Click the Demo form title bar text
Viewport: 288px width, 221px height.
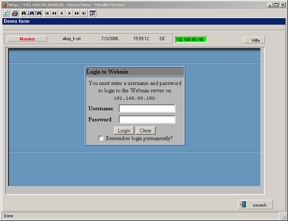[x=17, y=21]
